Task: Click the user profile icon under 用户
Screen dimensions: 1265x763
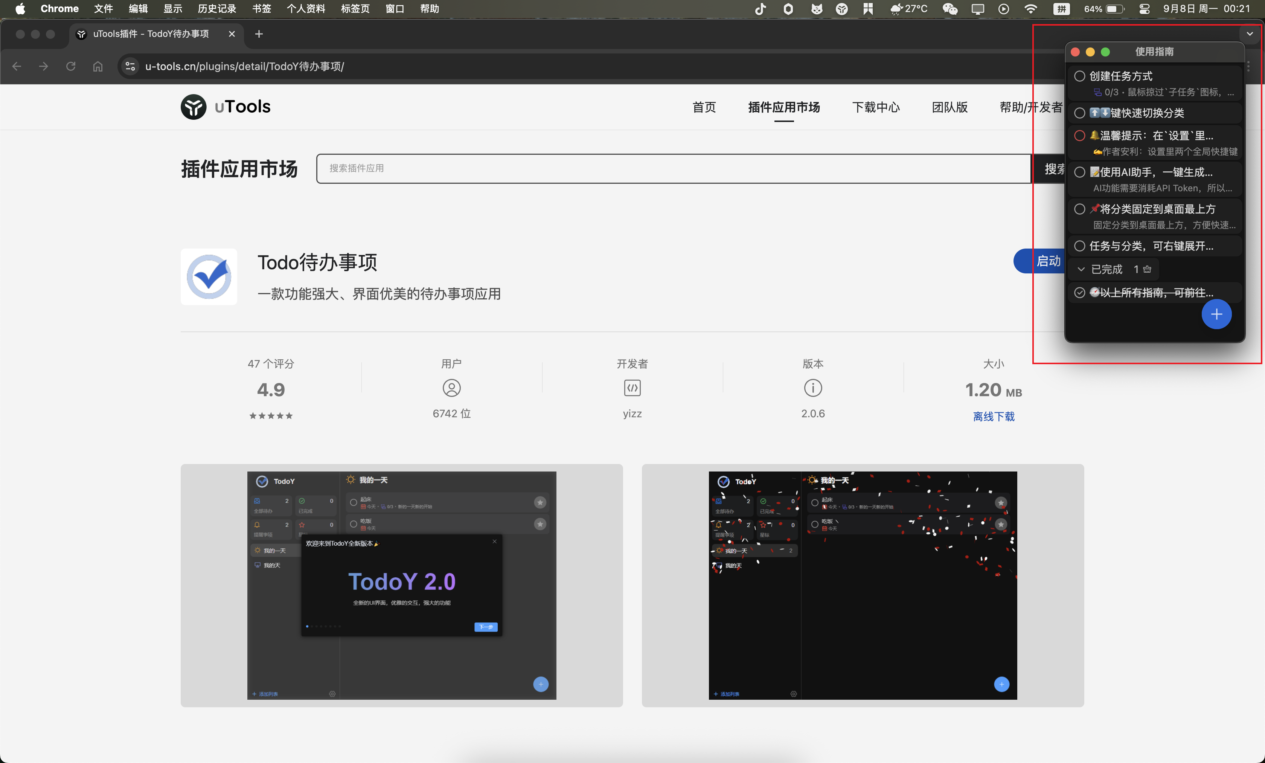Action: point(451,388)
